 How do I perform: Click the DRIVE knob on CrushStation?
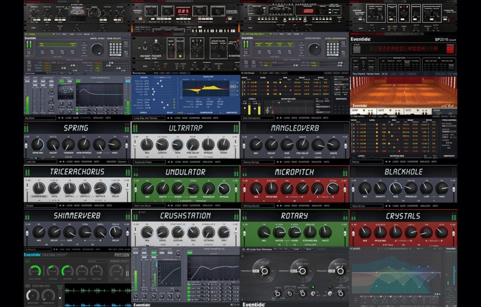click(162, 232)
